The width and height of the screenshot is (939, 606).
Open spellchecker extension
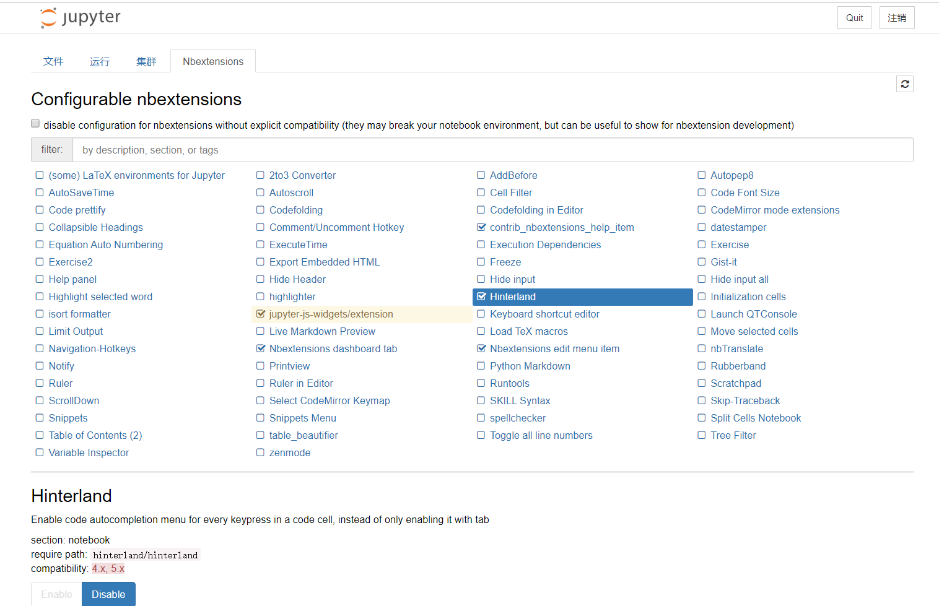click(518, 418)
